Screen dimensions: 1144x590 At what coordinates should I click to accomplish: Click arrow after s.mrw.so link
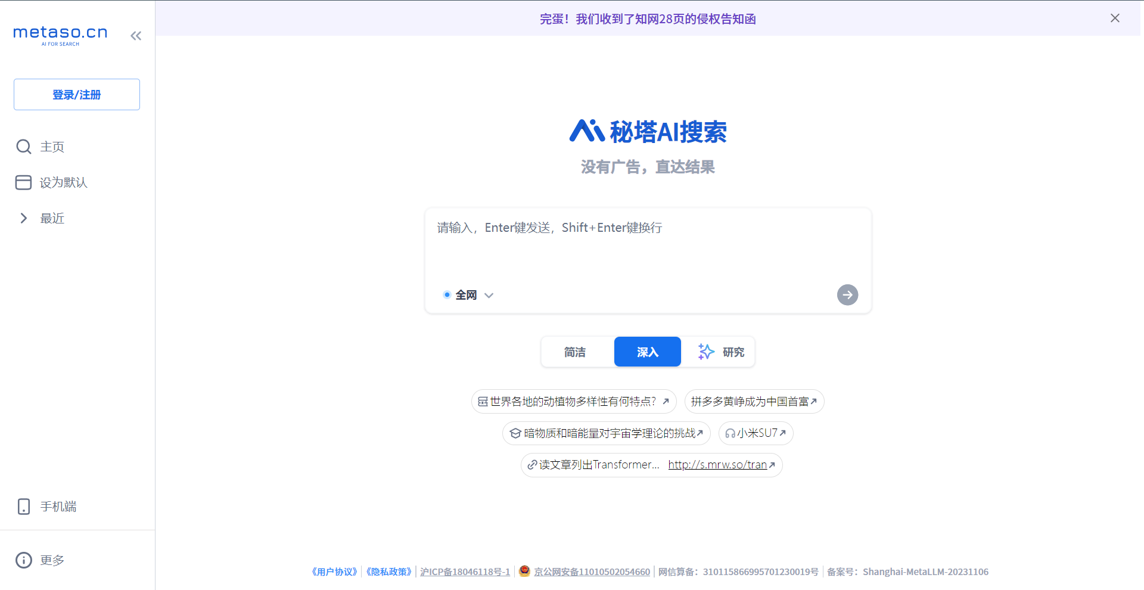pos(772,465)
